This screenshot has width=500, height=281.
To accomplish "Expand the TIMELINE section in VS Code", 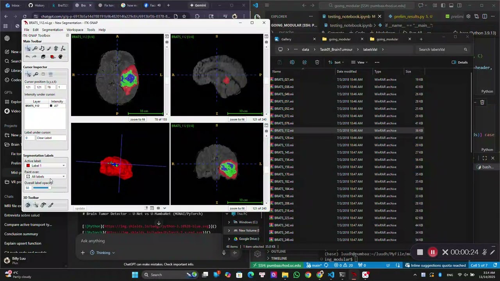I will point(279,258).
